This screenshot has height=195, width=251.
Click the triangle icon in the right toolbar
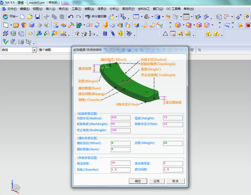165,33
